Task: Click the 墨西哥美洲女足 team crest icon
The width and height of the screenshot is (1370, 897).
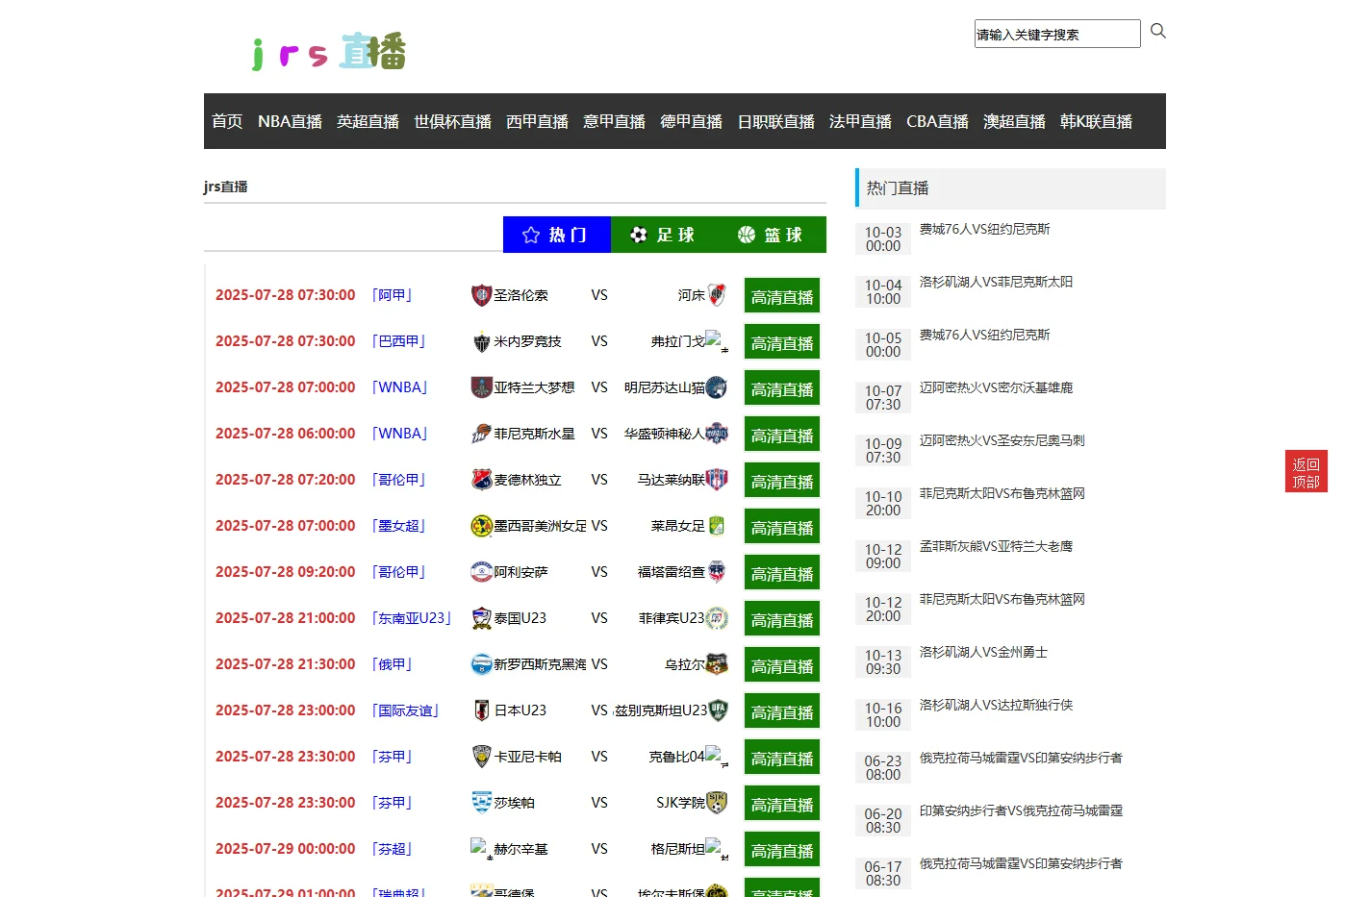Action: 481,526
